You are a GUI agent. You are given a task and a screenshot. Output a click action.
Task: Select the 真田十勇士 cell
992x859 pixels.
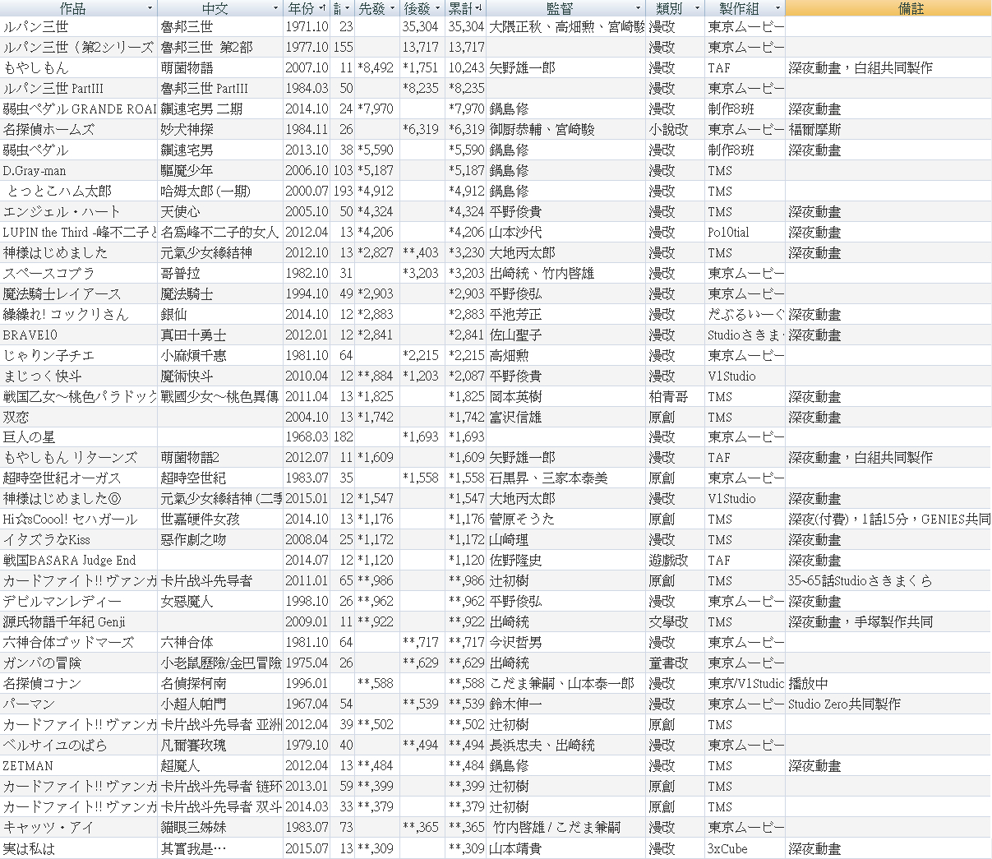pyautogui.click(x=220, y=335)
